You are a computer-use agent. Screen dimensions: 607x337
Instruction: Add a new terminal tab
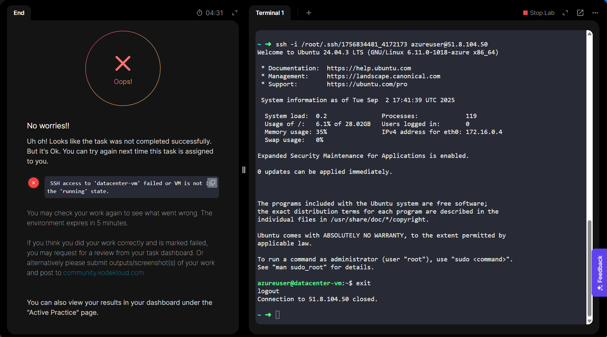(309, 13)
